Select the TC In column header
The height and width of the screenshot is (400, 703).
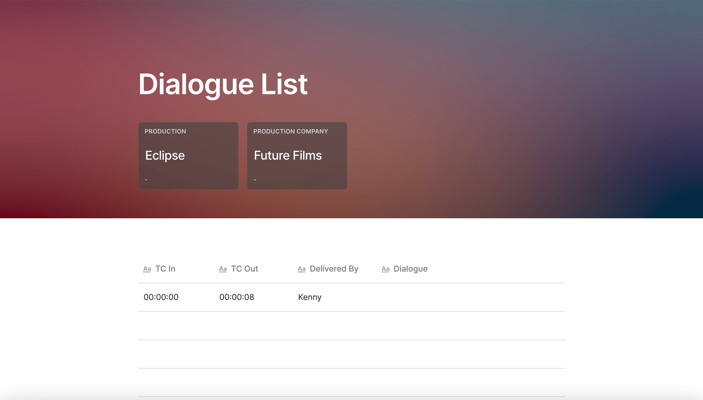coord(165,269)
